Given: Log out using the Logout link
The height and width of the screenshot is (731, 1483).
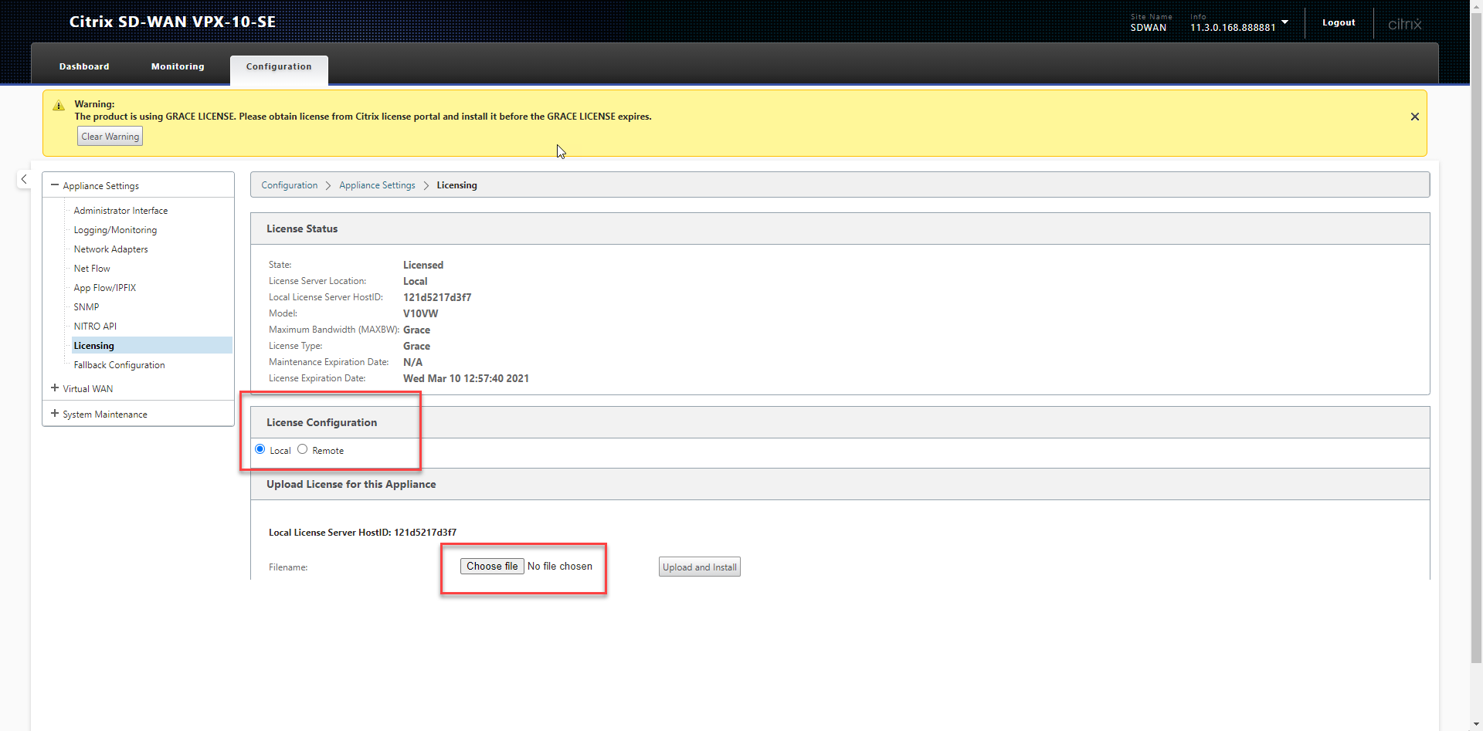Looking at the screenshot, I should pos(1338,22).
